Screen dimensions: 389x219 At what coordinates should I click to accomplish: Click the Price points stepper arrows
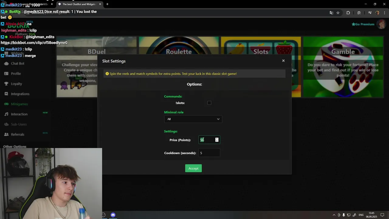pyautogui.click(x=217, y=140)
